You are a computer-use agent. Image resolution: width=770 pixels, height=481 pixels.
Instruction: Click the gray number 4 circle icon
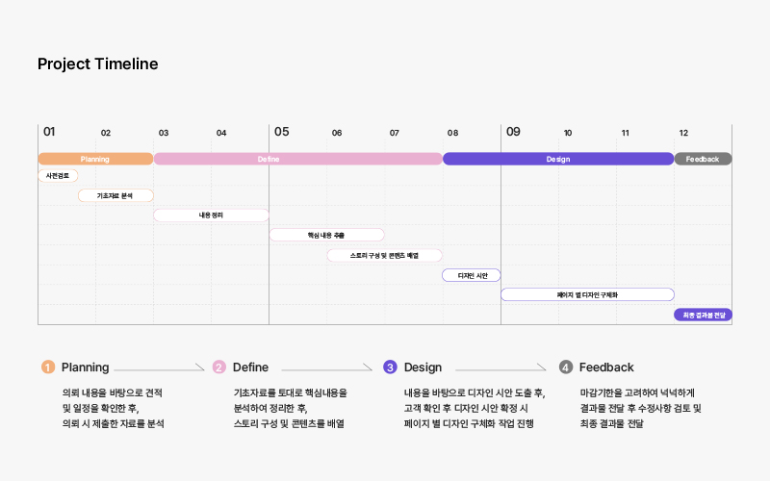(x=566, y=367)
